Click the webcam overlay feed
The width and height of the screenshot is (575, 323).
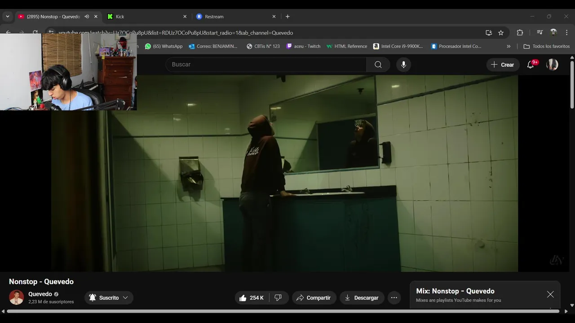[68, 72]
